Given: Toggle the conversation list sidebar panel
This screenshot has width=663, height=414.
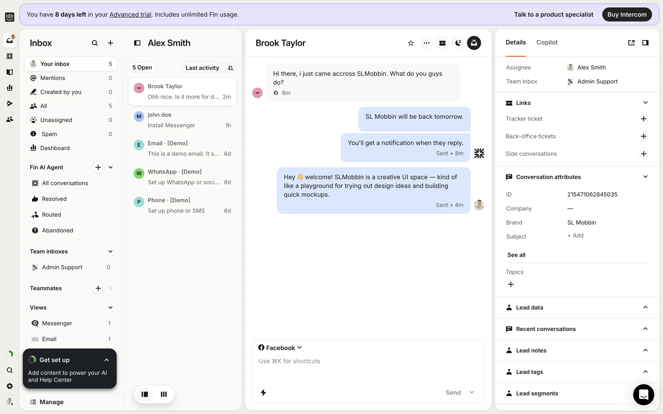Looking at the screenshot, I should [137, 43].
